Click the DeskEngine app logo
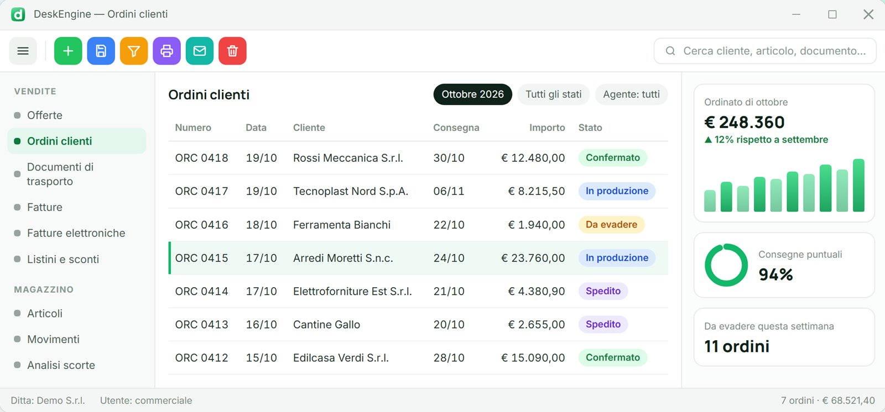 pos(18,14)
